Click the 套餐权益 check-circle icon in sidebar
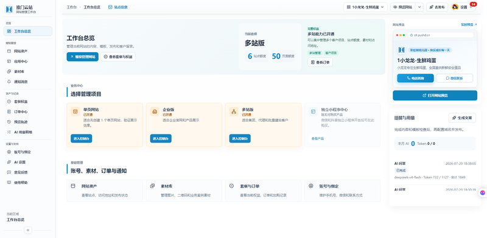The image size is (487, 238). coord(9,102)
